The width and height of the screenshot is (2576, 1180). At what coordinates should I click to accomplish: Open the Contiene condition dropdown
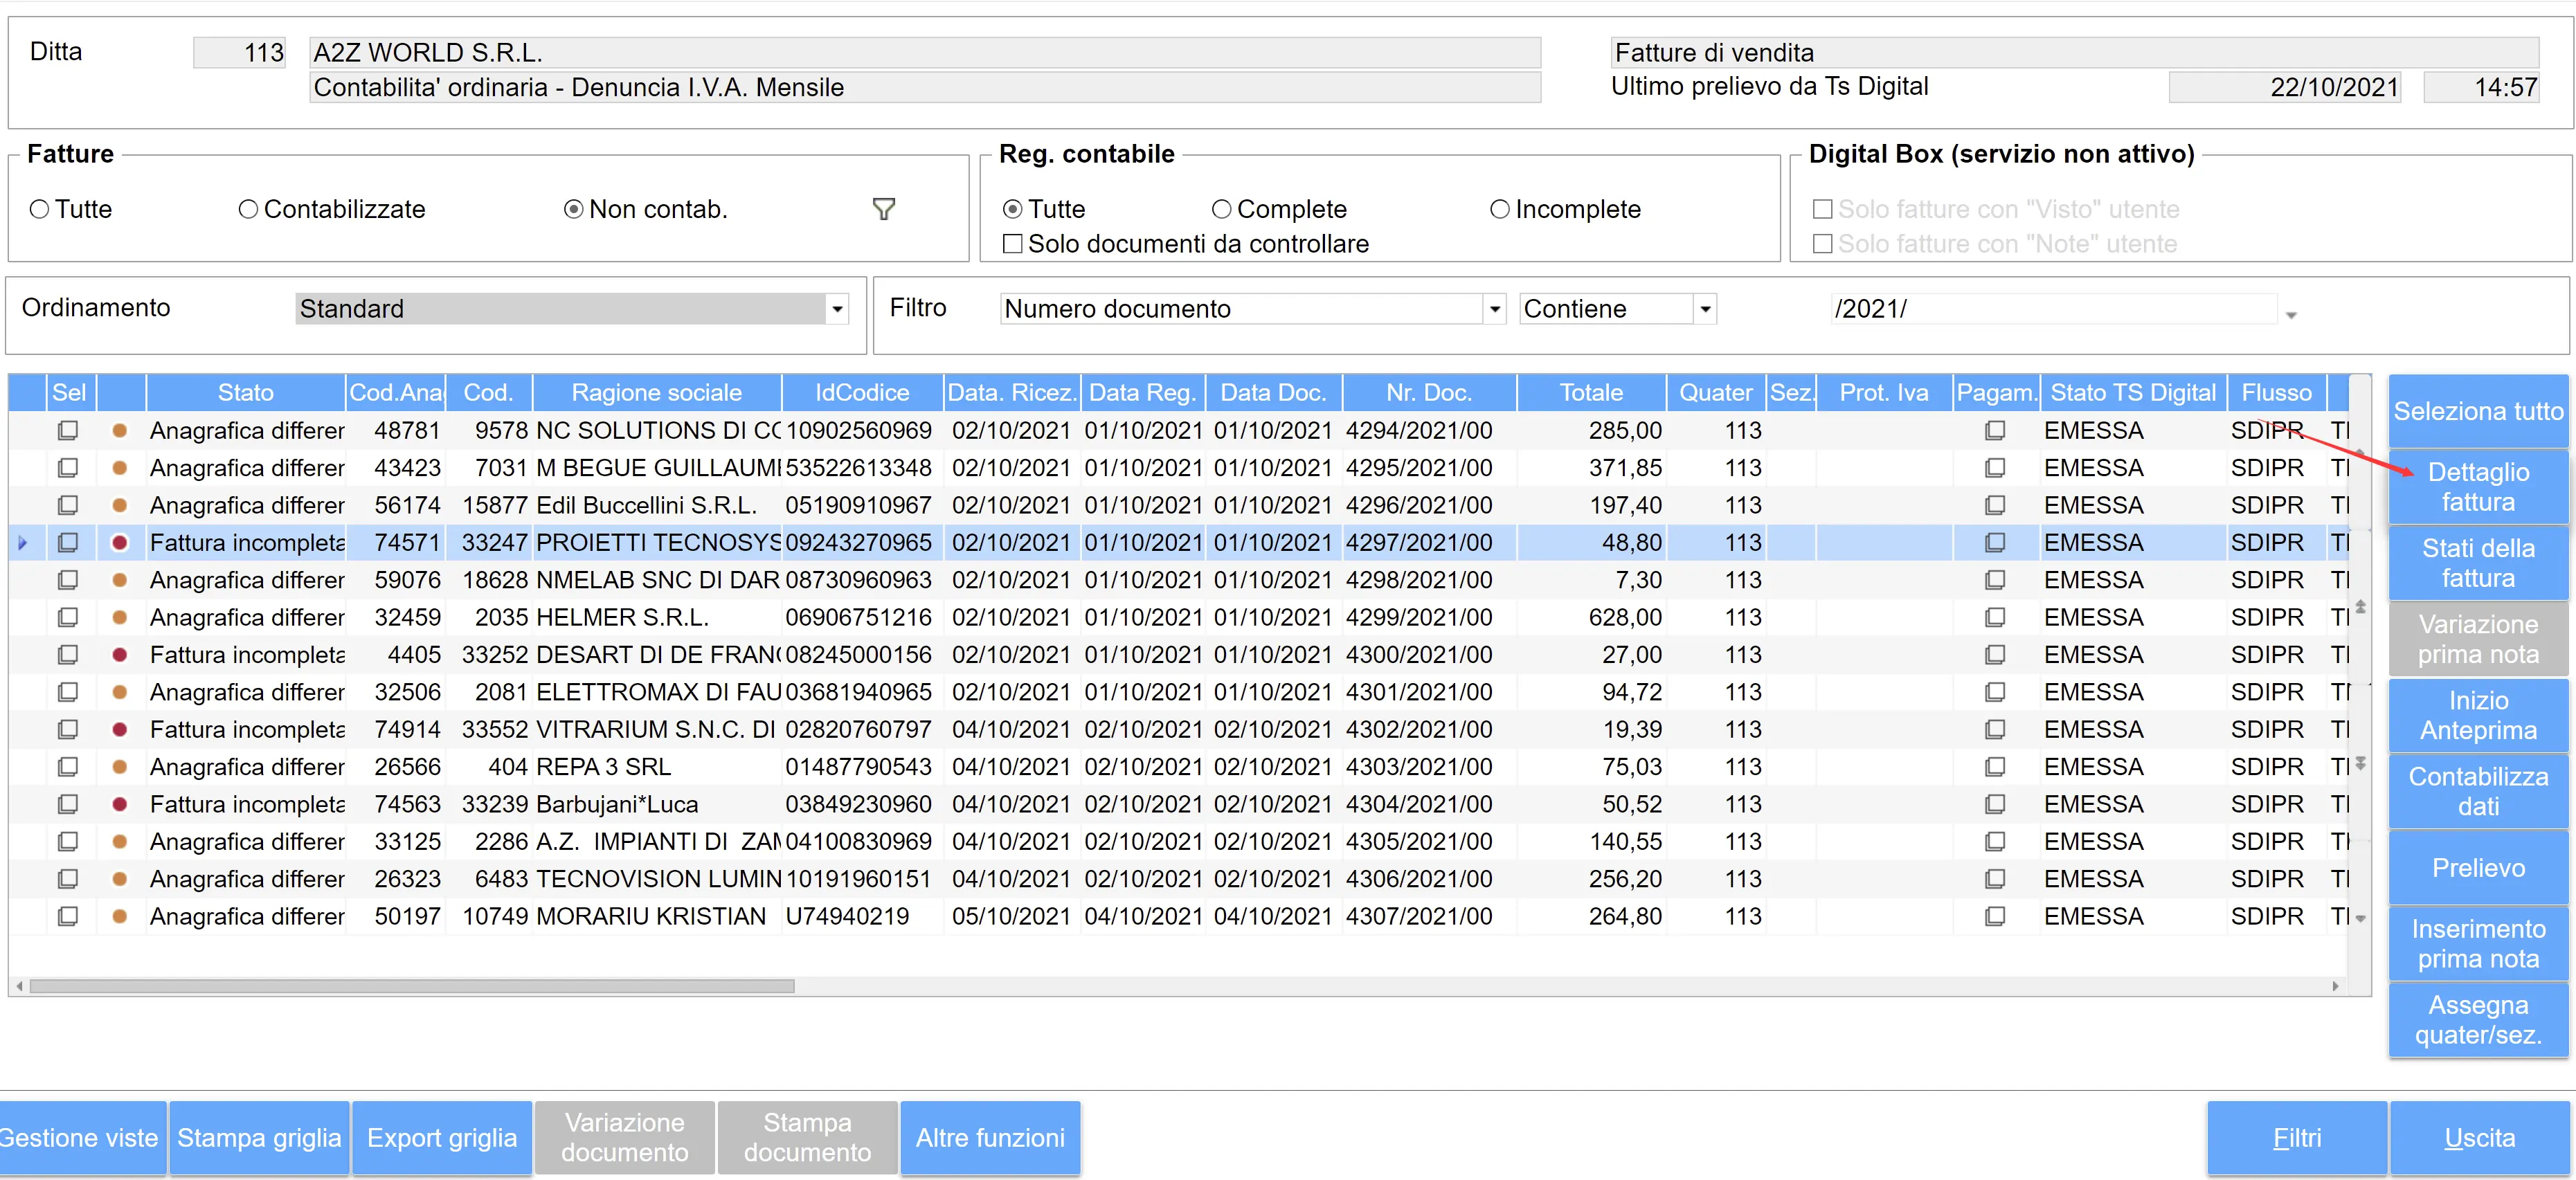pos(1705,309)
